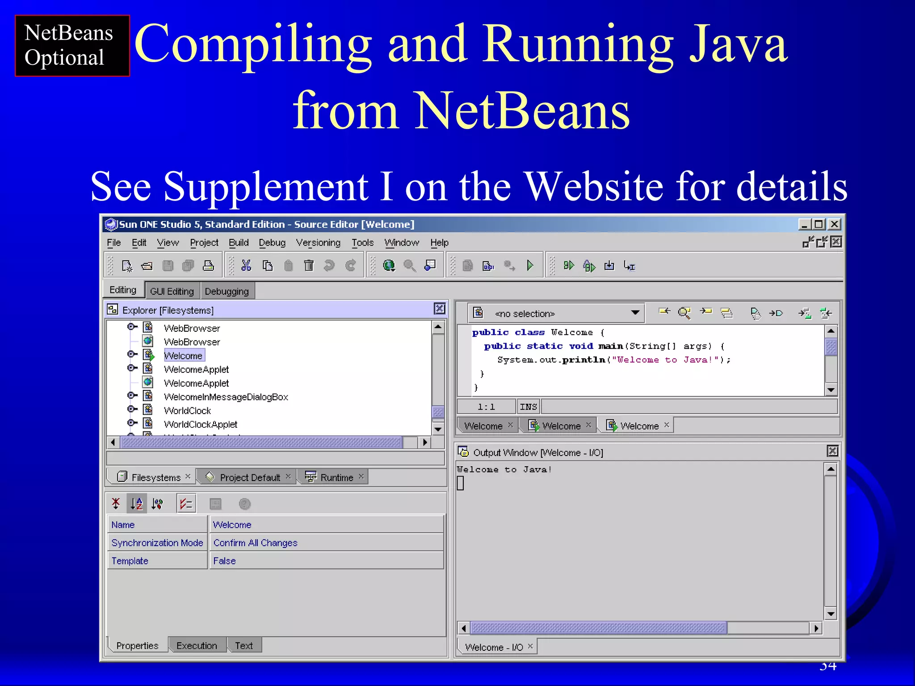Click the Compile toolbar icon
This screenshot has width=915, height=686.
click(x=488, y=266)
